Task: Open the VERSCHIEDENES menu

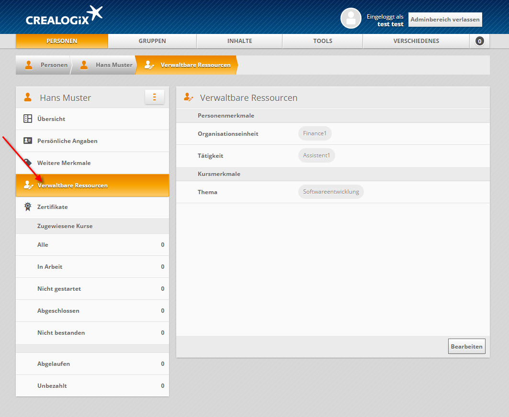Action: pyautogui.click(x=416, y=41)
